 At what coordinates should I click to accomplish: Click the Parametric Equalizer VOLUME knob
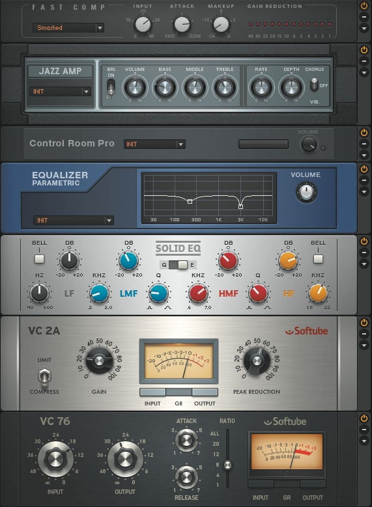coord(306,193)
